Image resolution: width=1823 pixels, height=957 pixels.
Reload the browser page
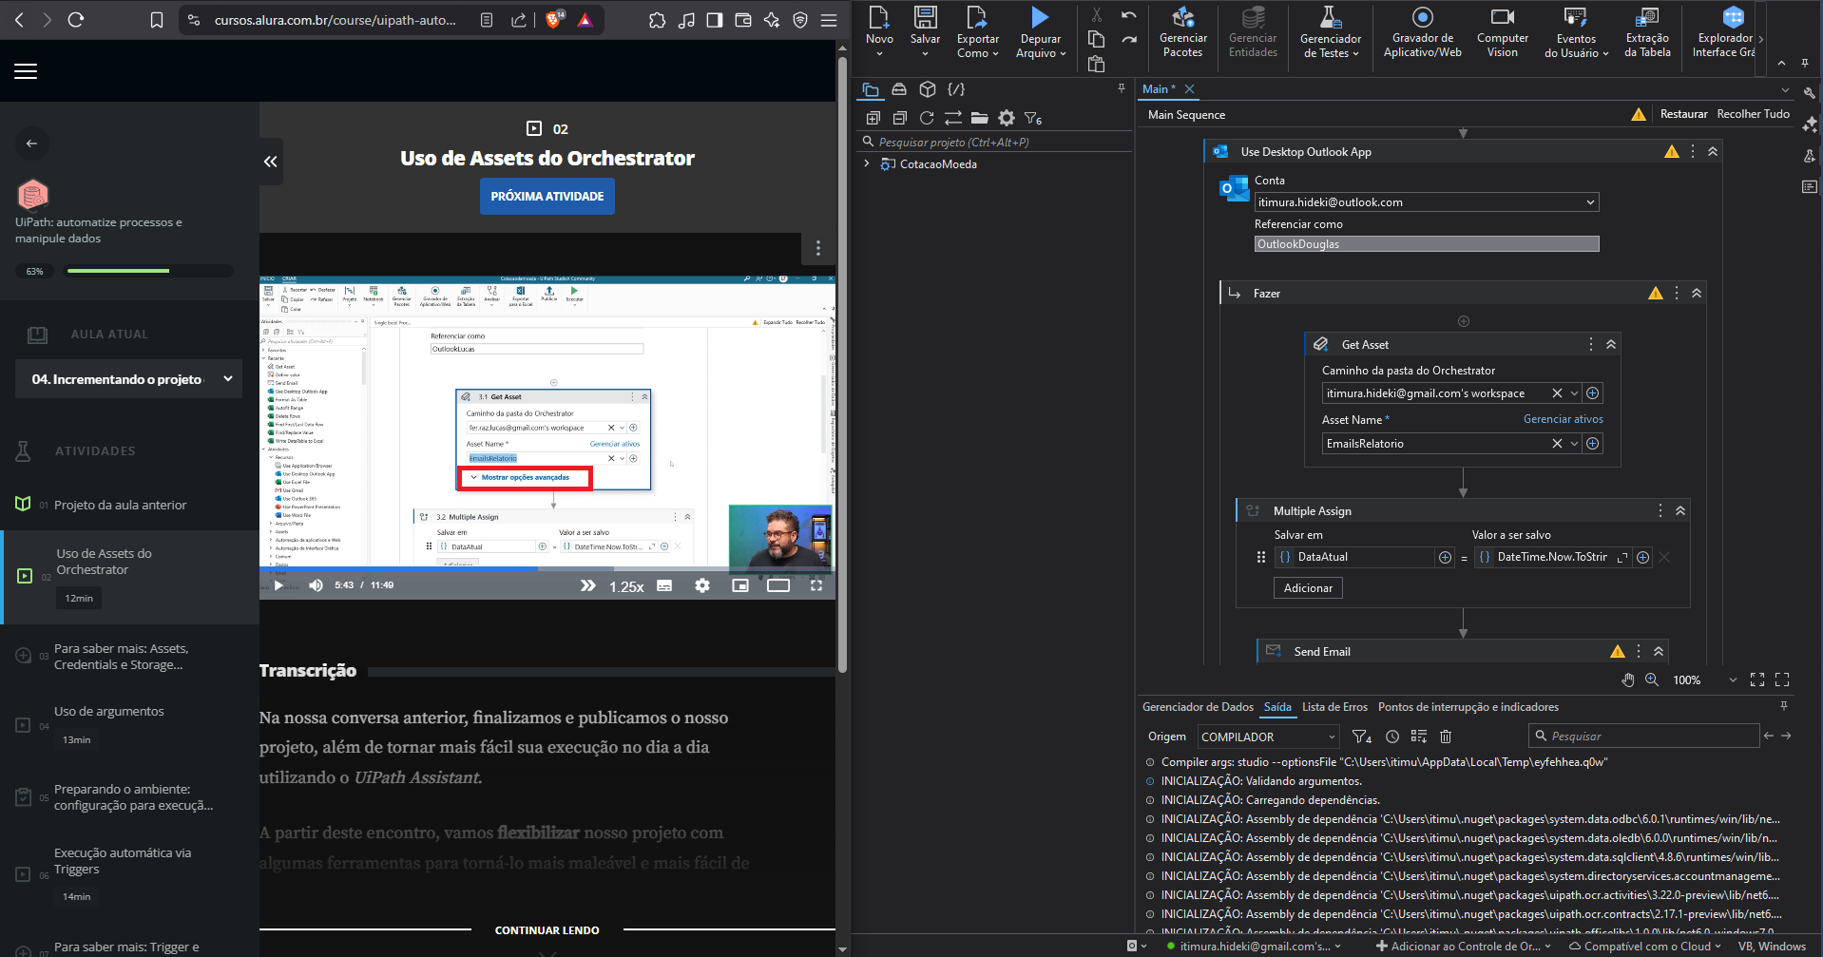76,20
